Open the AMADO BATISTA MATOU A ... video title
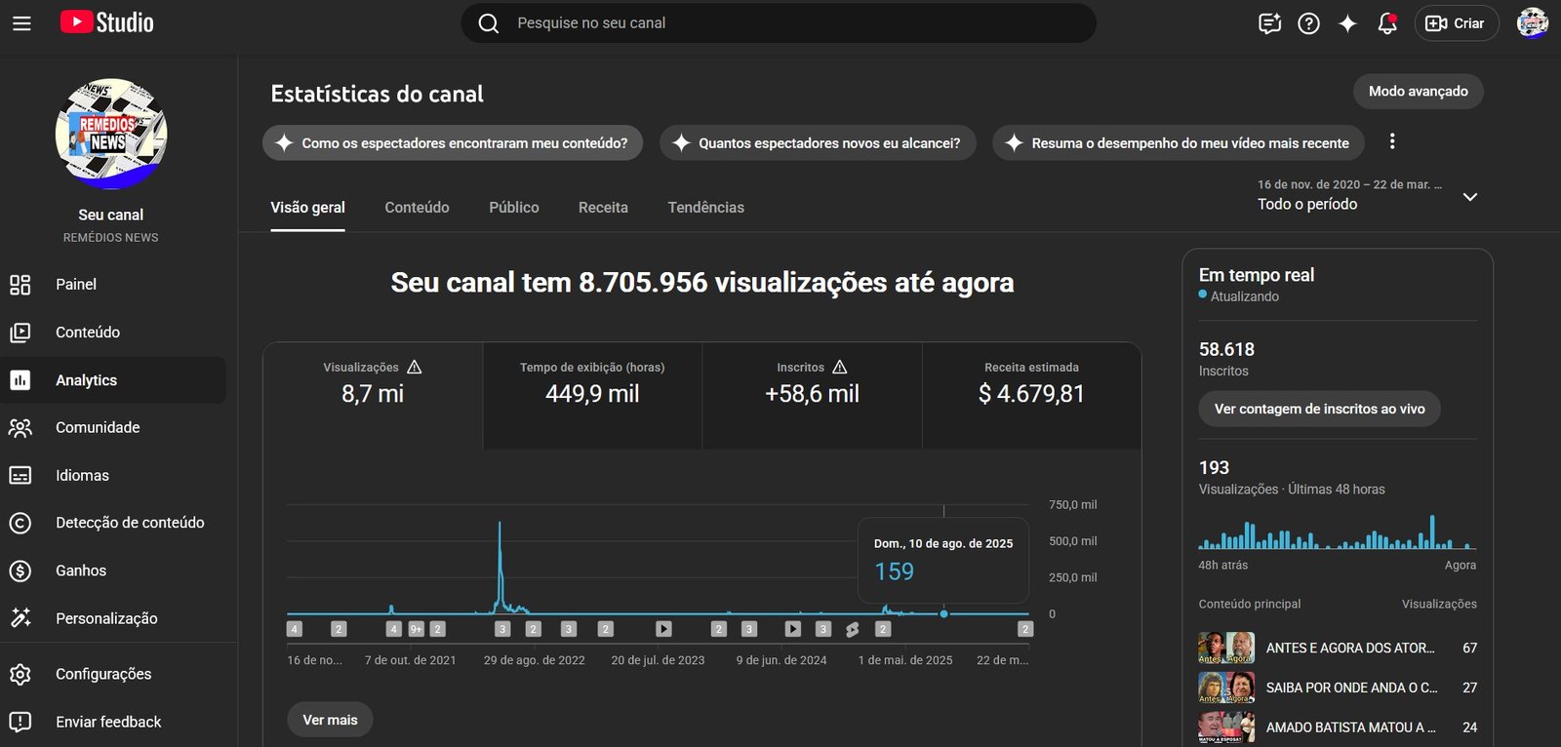 coord(1350,727)
